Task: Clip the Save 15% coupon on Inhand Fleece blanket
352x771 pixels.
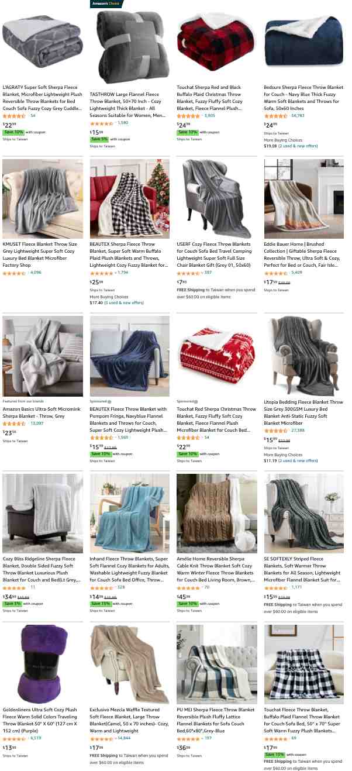Action: tap(101, 604)
